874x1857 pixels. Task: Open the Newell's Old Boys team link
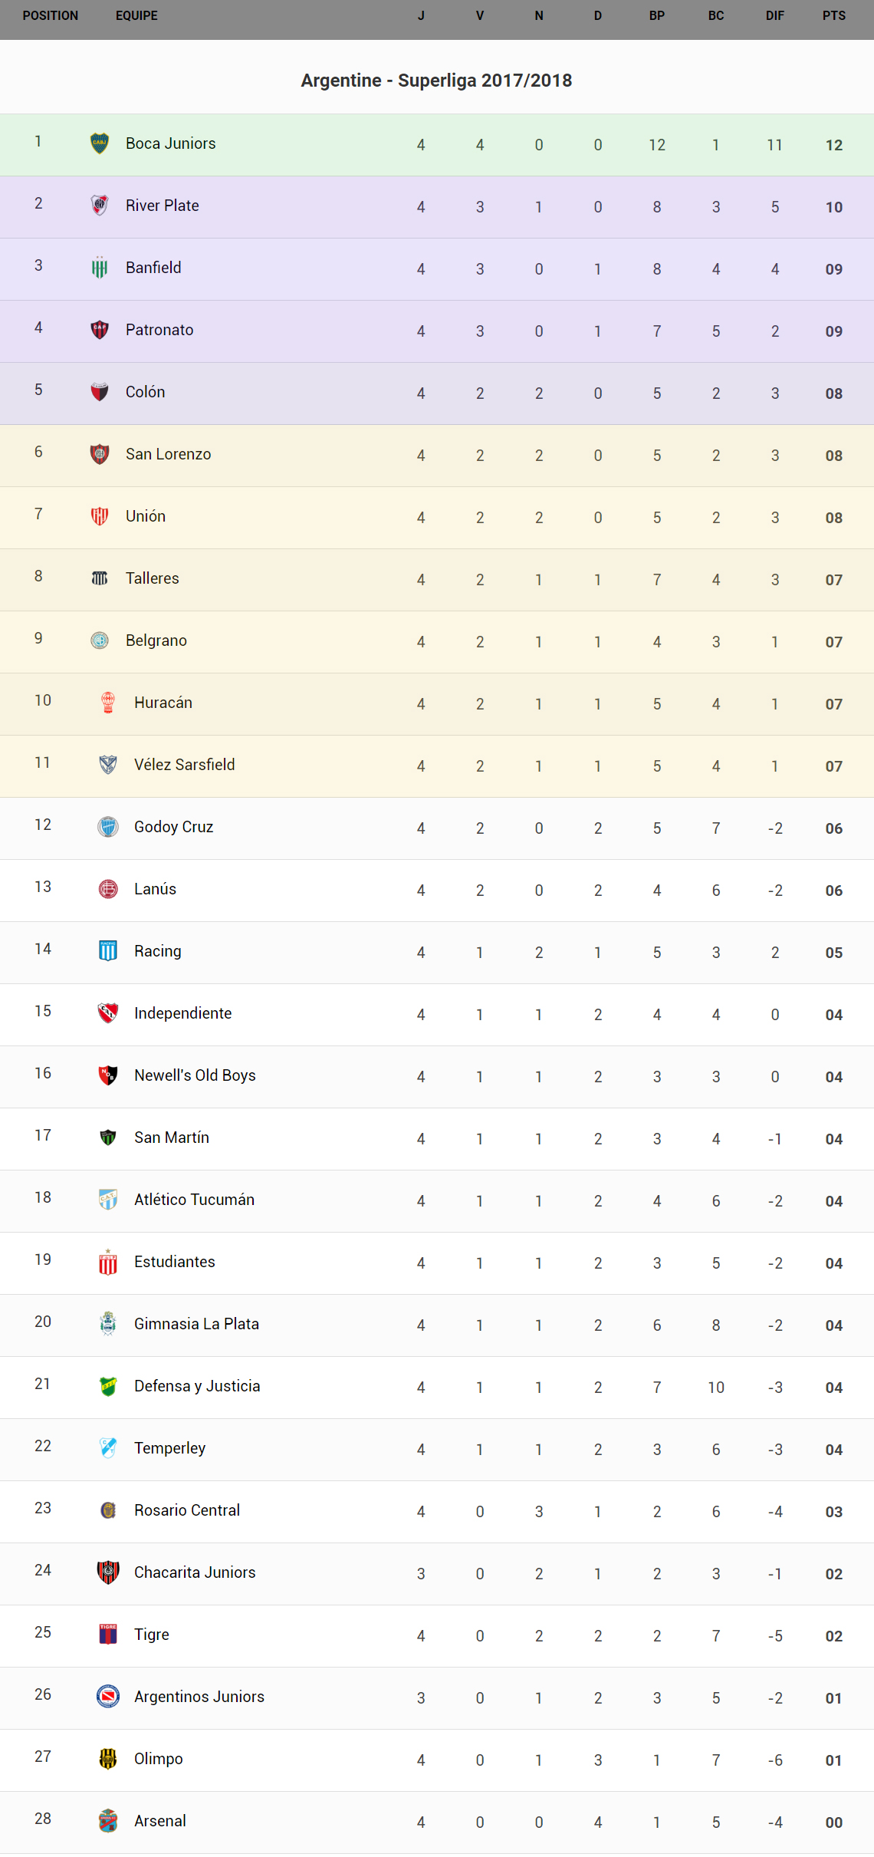coord(195,1075)
